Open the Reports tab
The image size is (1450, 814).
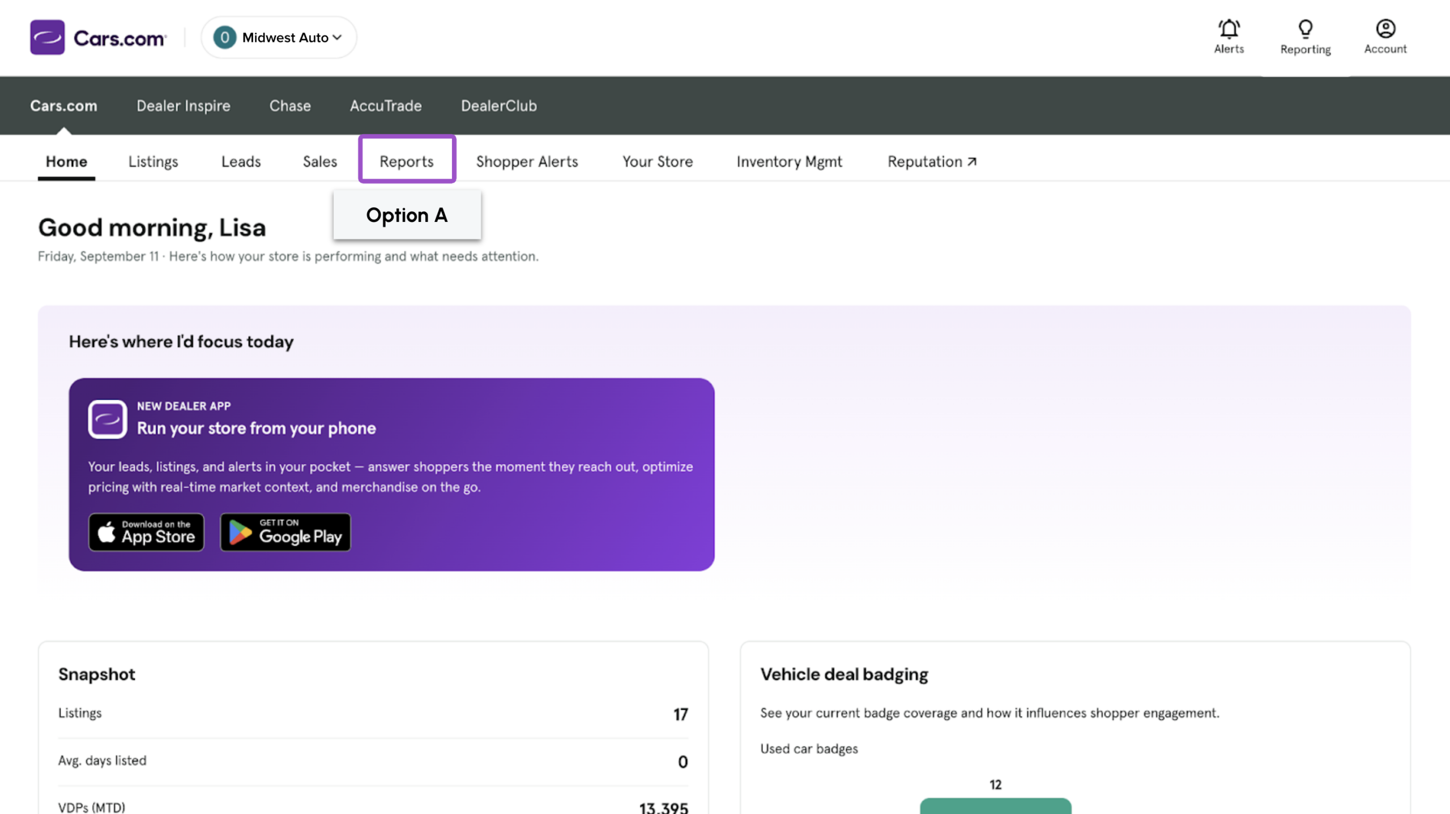click(x=407, y=161)
